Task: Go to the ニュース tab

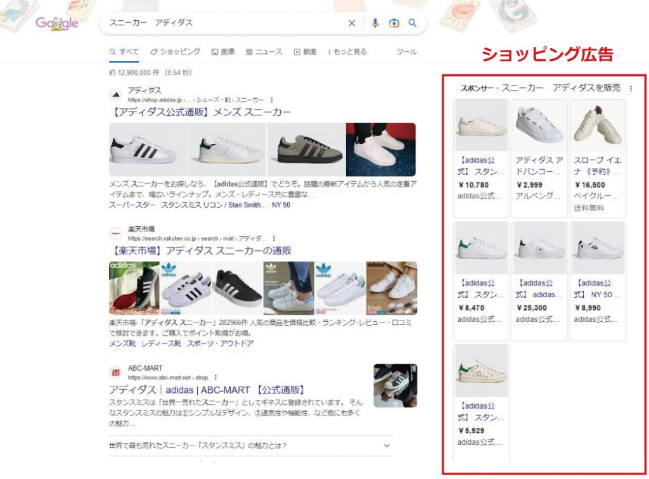Action: tap(264, 52)
